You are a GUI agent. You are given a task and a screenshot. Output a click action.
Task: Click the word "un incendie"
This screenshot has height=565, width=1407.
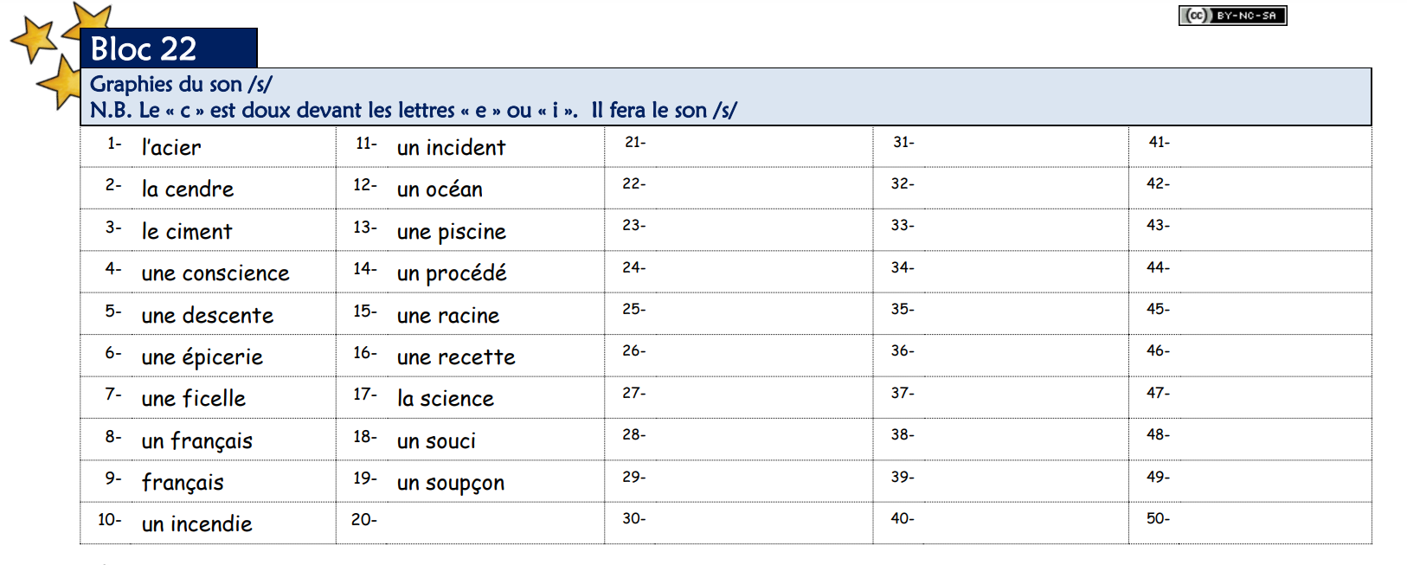coord(196,524)
